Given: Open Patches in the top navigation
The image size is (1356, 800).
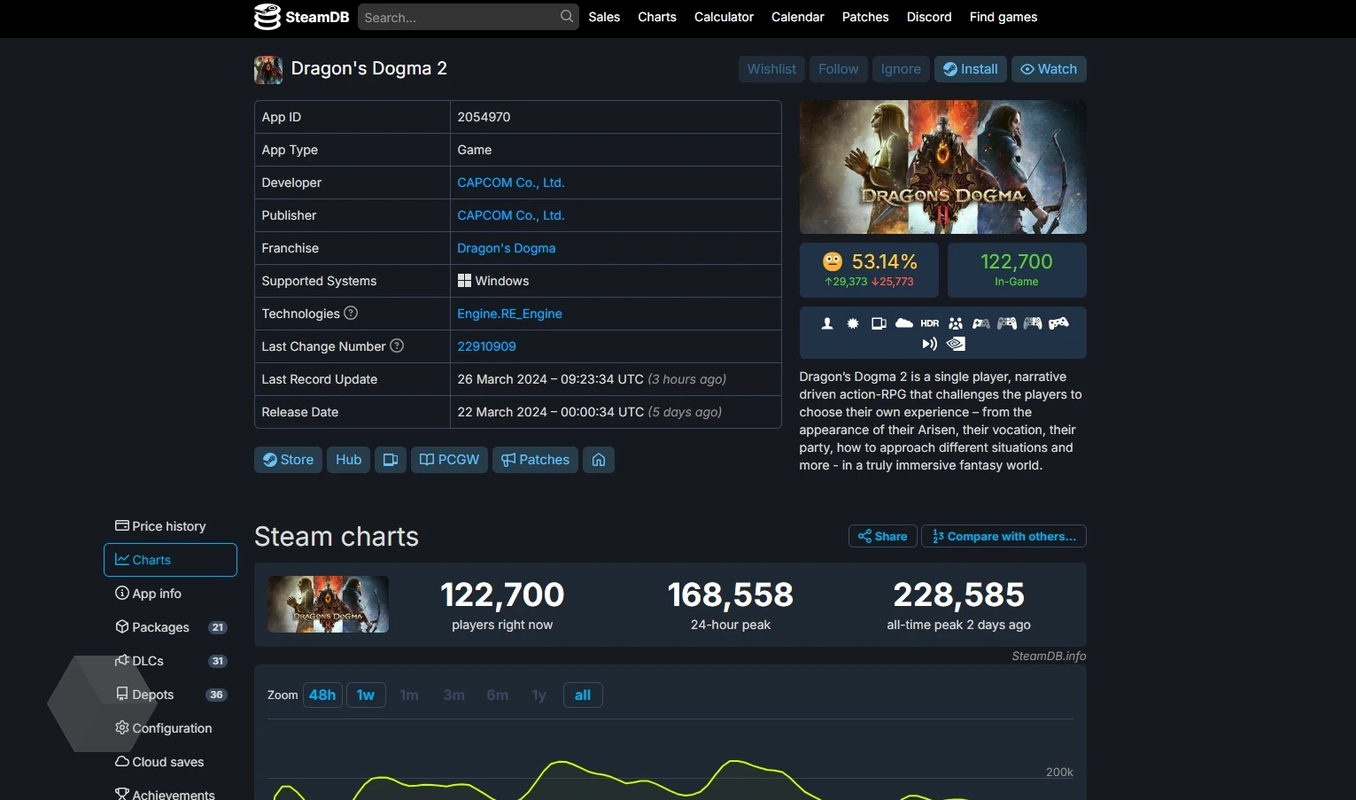Looking at the screenshot, I should pyautogui.click(x=865, y=17).
